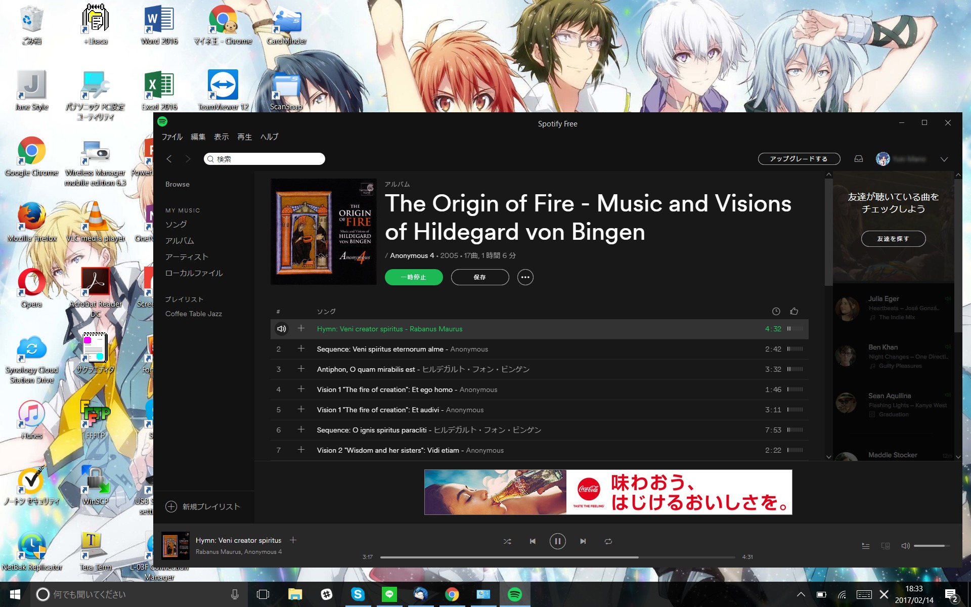Open the devices available icon
Image resolution: width=971 pixels, height=607 pixels.
[x=885, y=546]
